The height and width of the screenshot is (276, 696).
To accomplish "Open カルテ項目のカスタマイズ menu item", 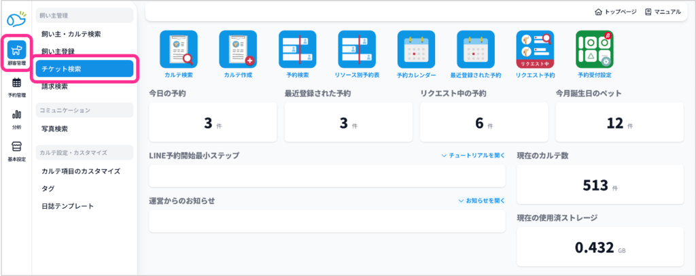I will (x=80, y=171).
